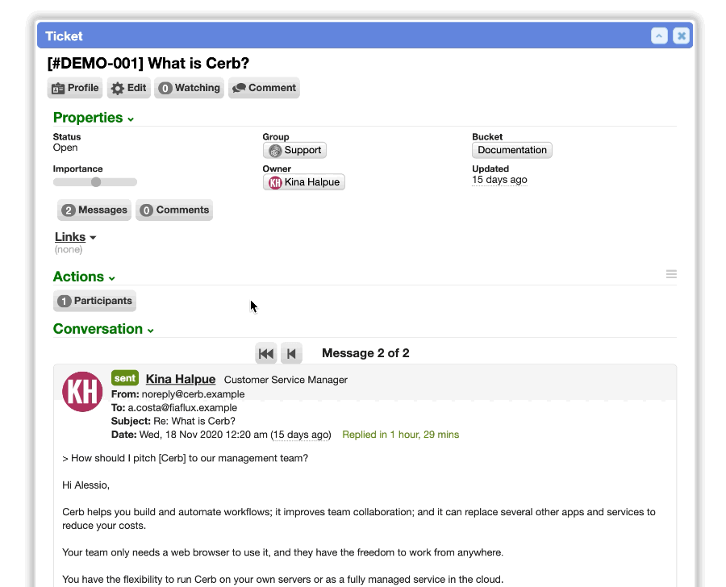Collapse the Actions section

click(84, 277)
